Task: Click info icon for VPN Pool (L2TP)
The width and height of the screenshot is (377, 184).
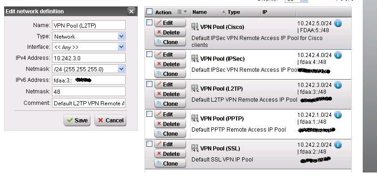Action: pos(338,85)
